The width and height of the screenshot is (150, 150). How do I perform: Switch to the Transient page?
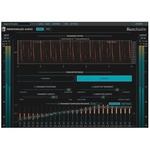(x=104, y=78)
